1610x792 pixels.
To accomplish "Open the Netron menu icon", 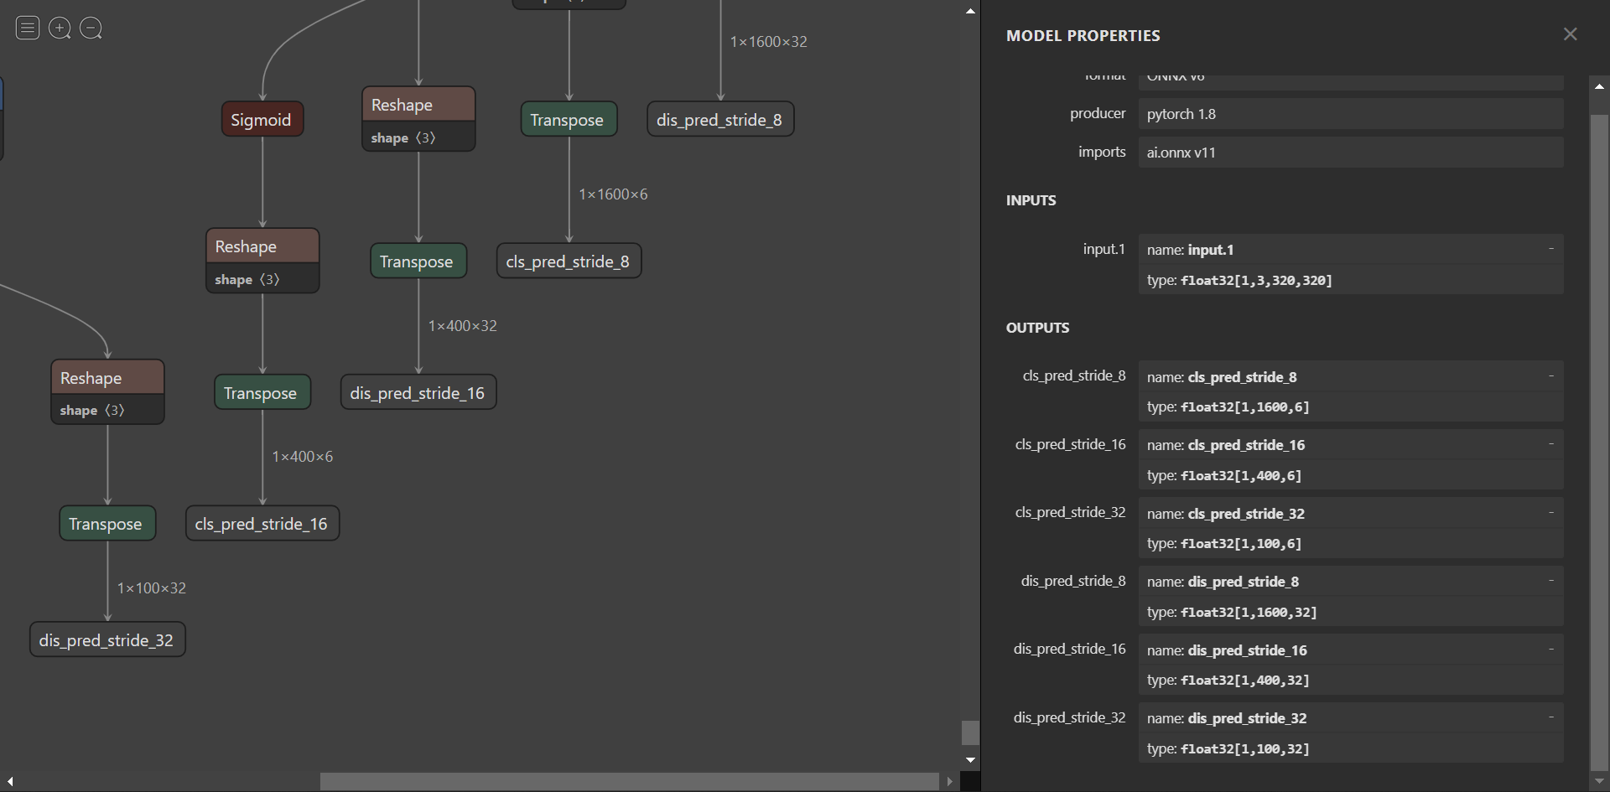I will pyautogui.click(x=28, y=28).
